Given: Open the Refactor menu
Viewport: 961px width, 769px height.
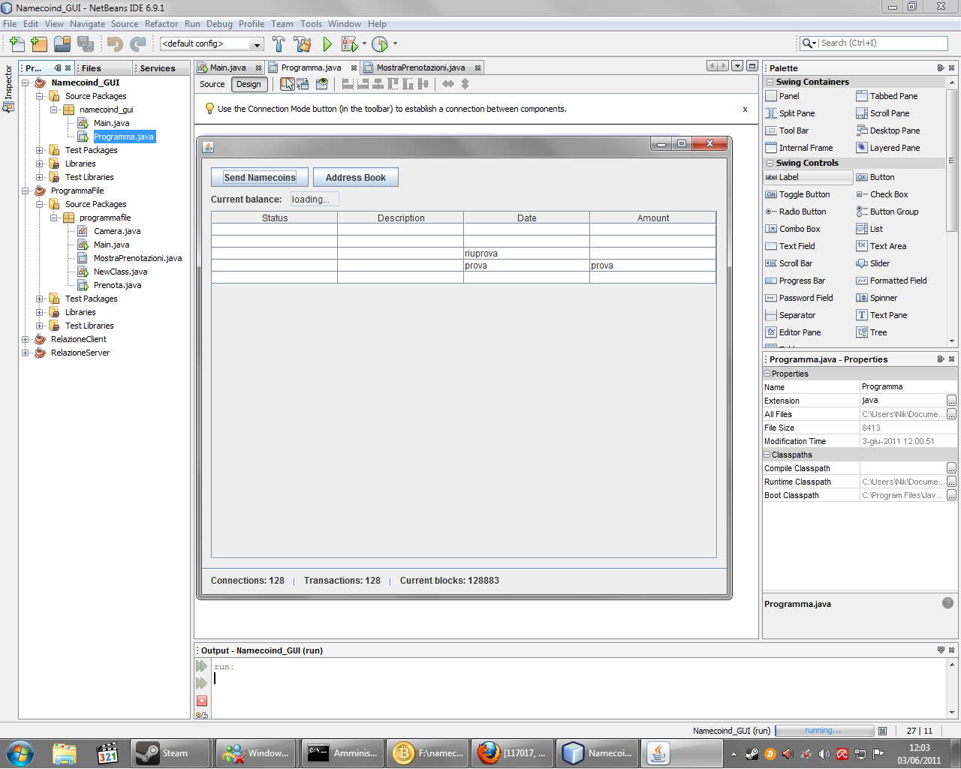Looking at the screenshot, I should pyautogui.click(x=161, y=24).
